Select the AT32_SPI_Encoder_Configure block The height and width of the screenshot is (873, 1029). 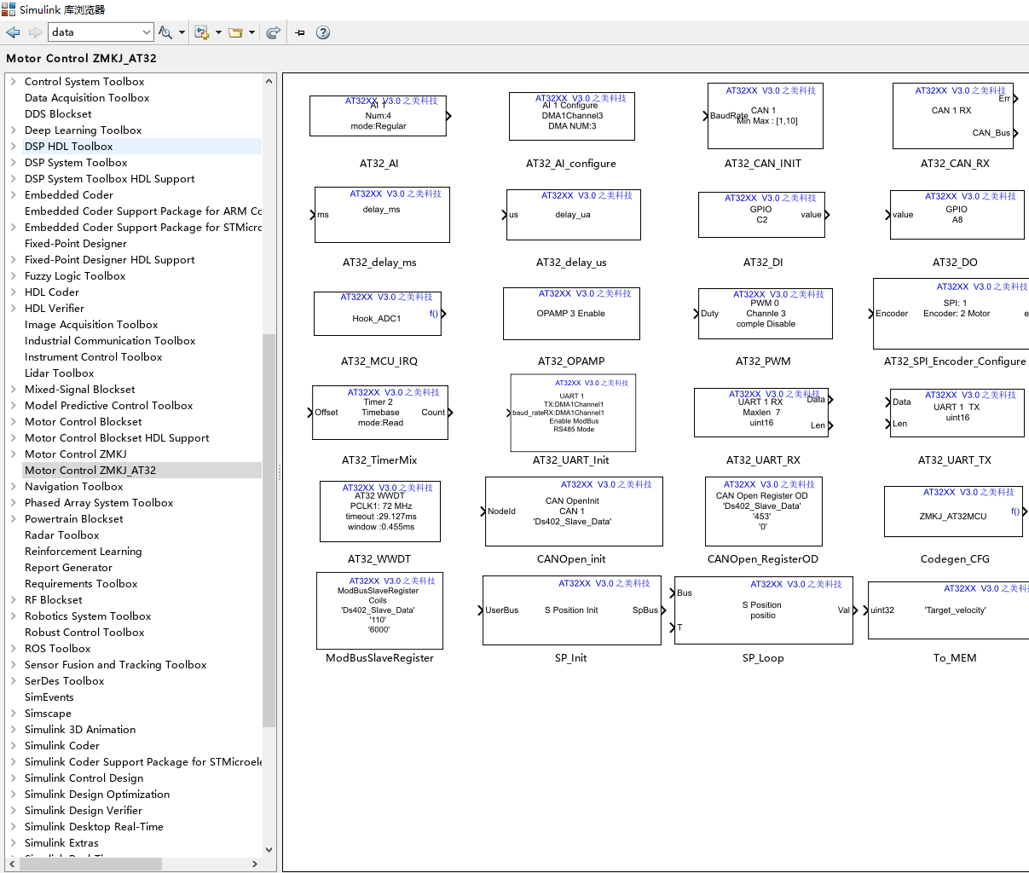951,314
